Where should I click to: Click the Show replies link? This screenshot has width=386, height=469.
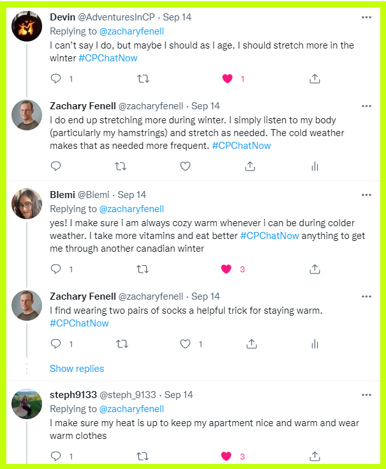(77, 369)
